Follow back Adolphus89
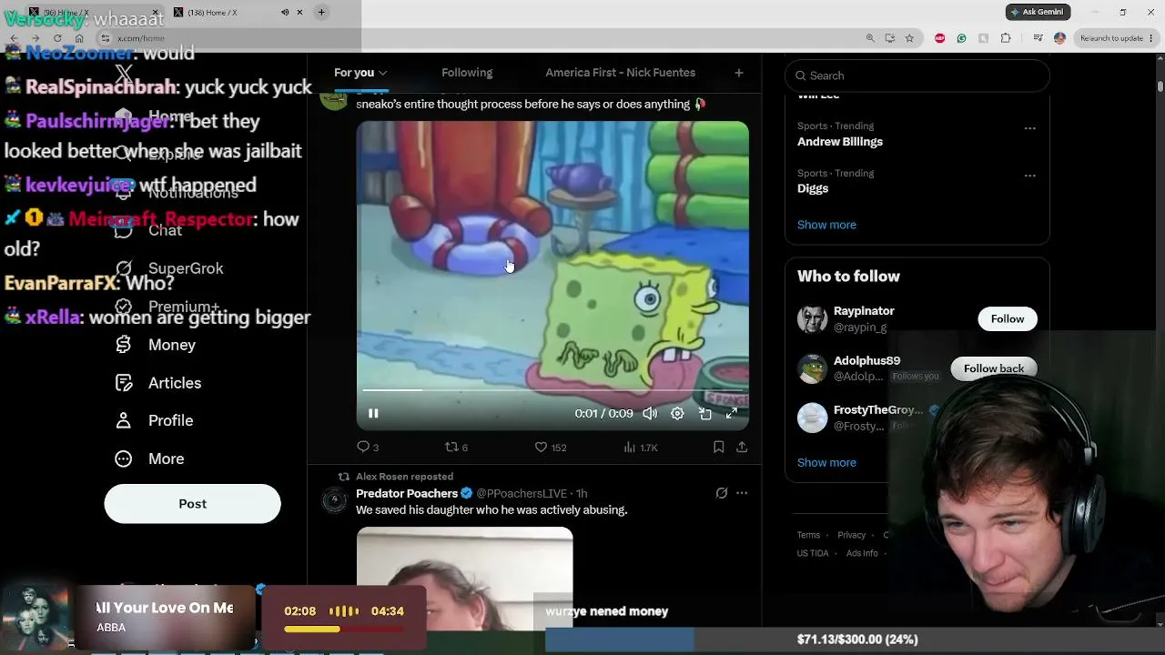 tap(994, 368)
